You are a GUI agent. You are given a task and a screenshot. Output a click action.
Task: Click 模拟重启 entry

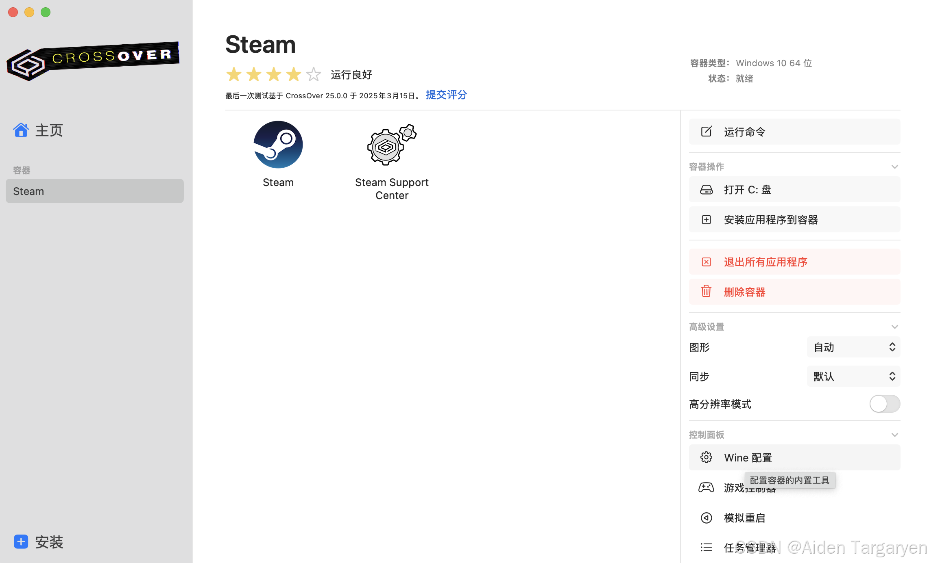click(x=794, y=518)
